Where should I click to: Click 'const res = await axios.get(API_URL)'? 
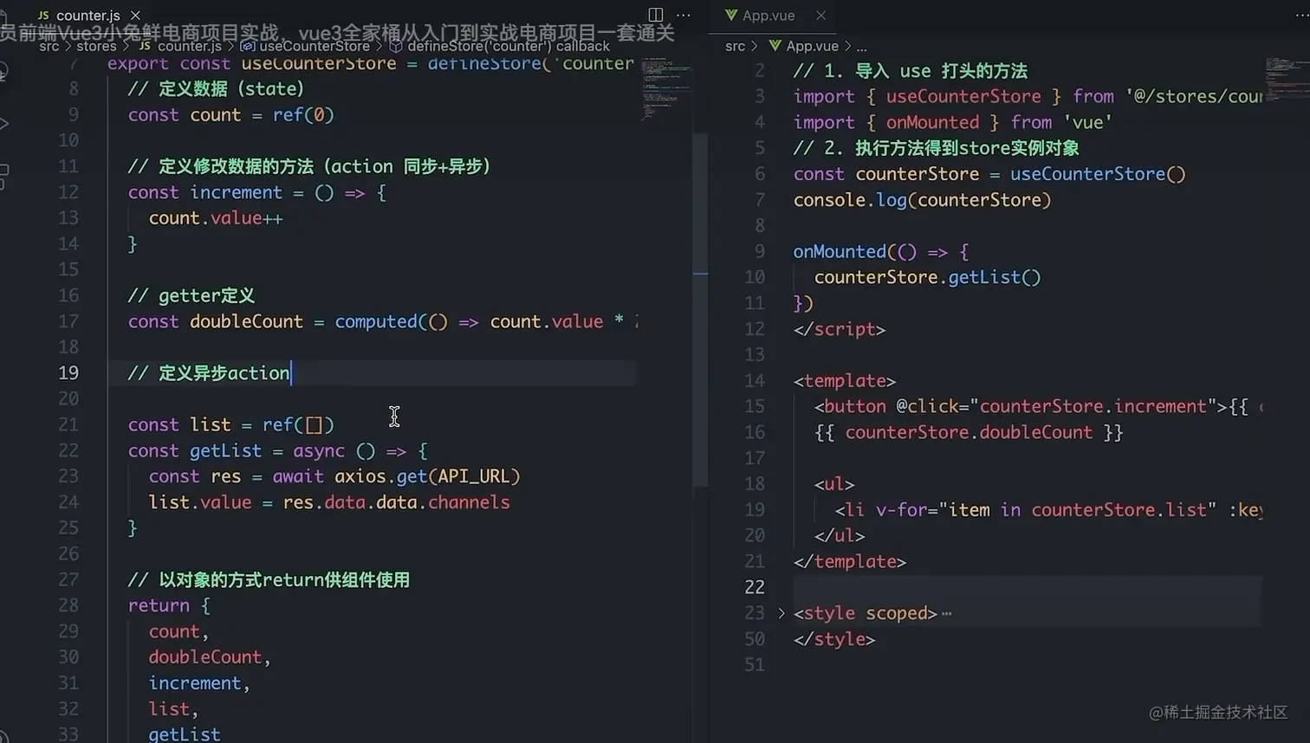click(x=334, y=476)
